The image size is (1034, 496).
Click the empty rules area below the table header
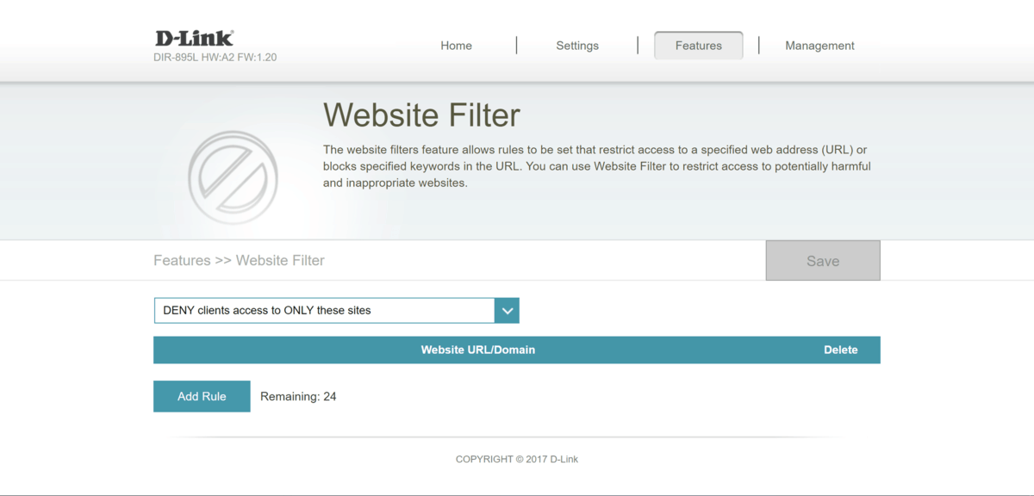517,371
